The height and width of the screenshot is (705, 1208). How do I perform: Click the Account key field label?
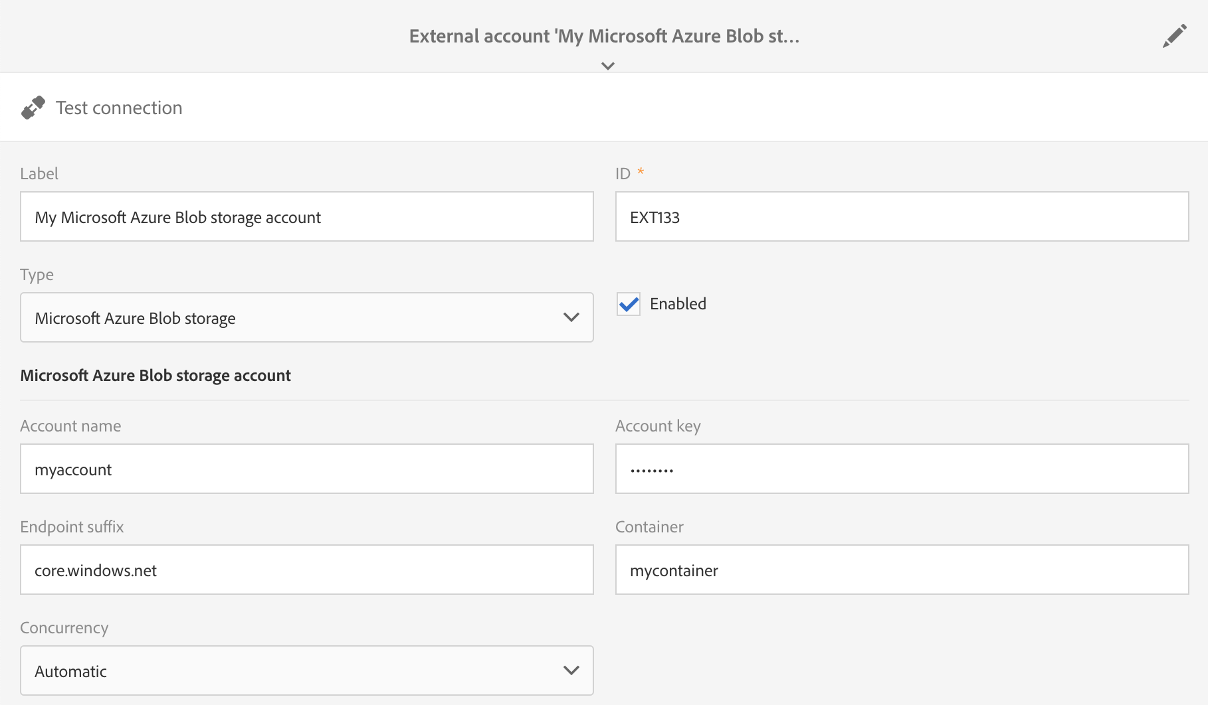pos(658,426)
